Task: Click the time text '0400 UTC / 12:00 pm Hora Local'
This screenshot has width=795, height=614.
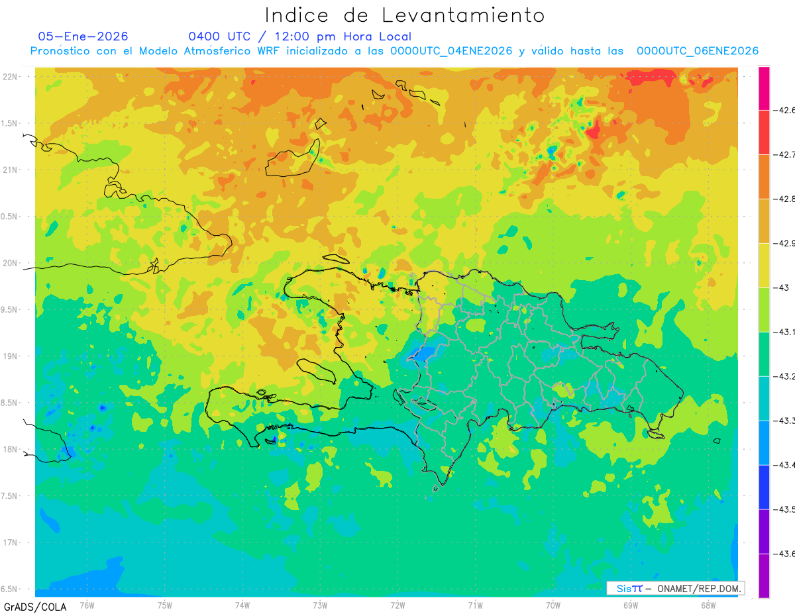Action: 299,36
